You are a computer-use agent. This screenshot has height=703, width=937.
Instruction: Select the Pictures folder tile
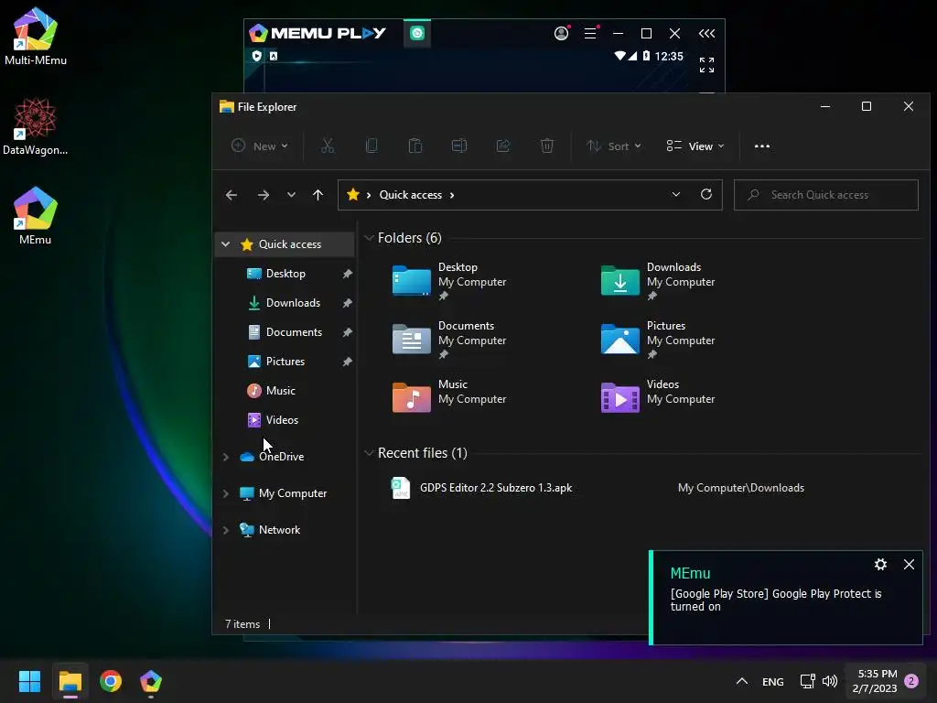coord(658,340)
